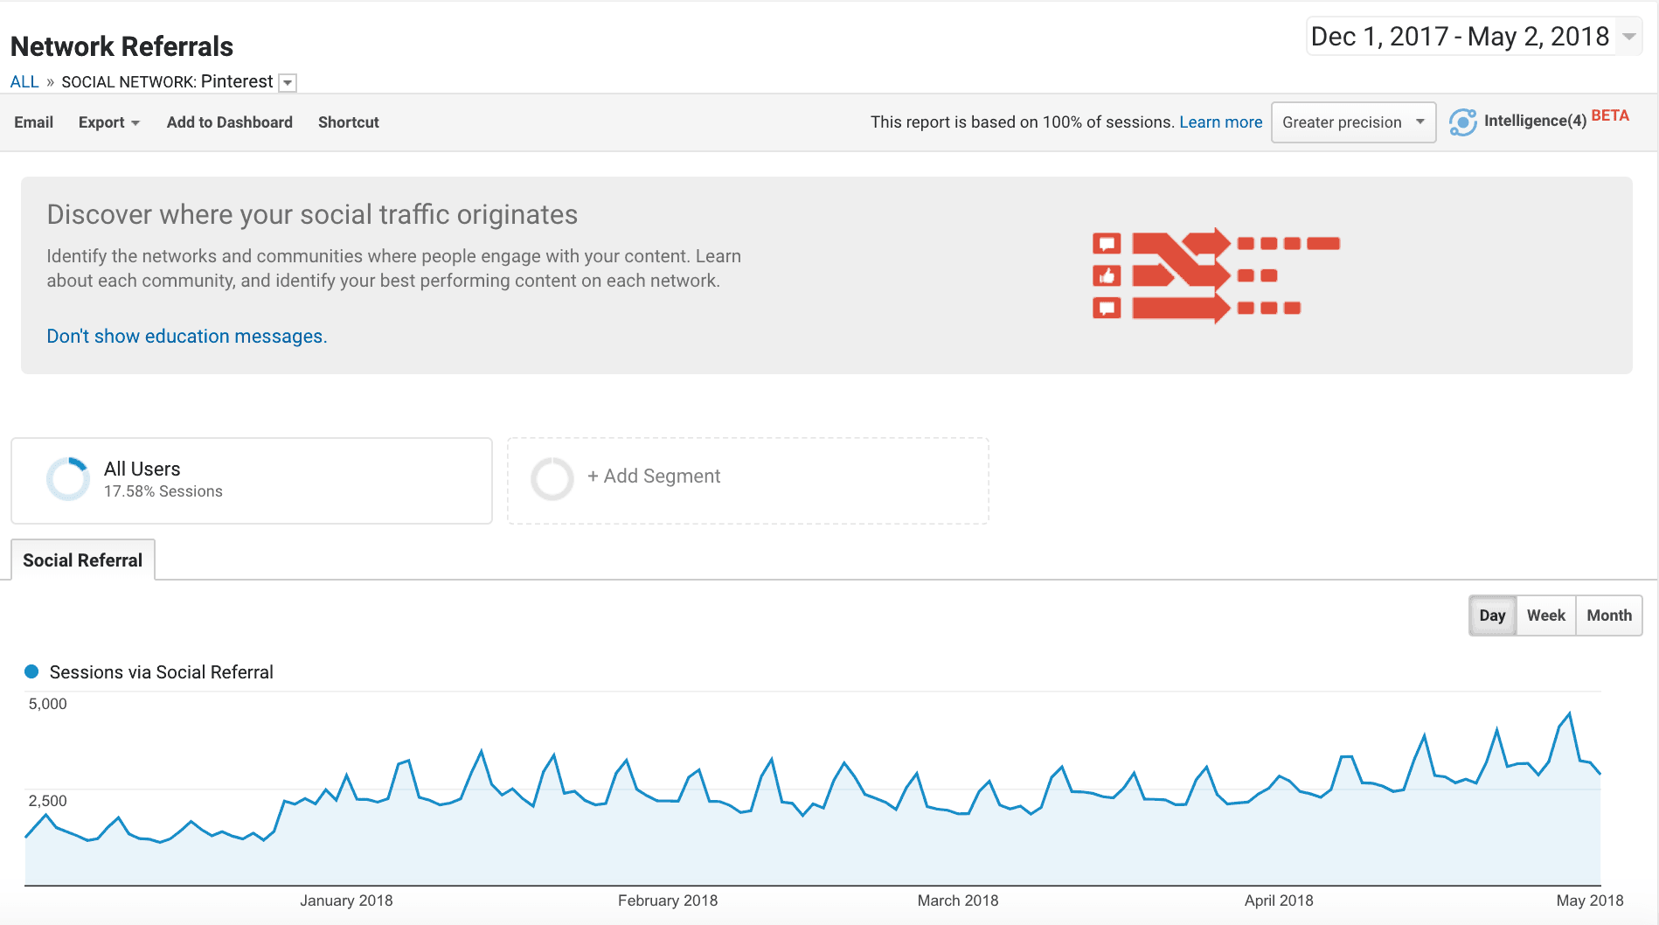Viewport: 1659px width, 925px height.
Task: Click the January 2018 axis label
Action: coord(346,901)
